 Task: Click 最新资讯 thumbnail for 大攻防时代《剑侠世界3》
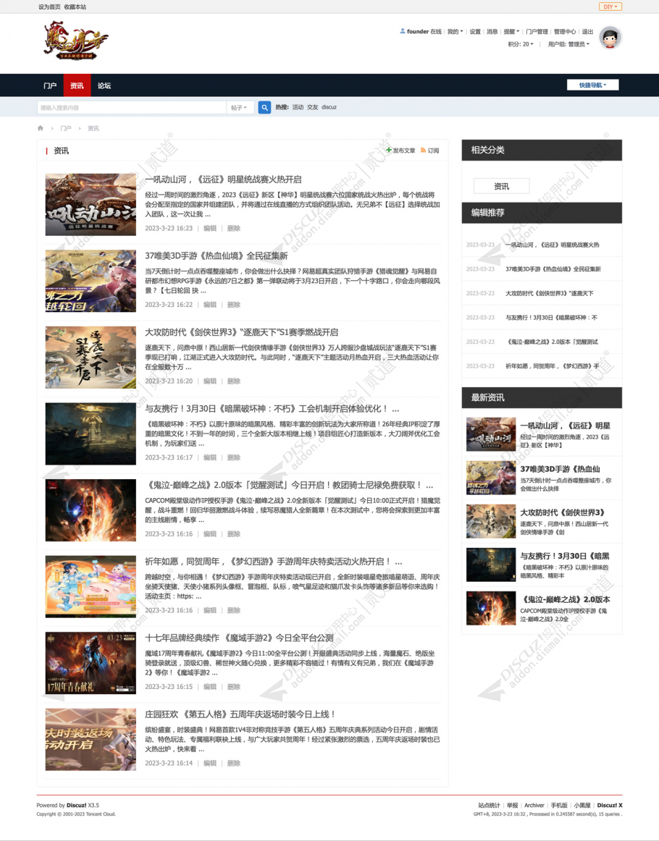(491, 521)
